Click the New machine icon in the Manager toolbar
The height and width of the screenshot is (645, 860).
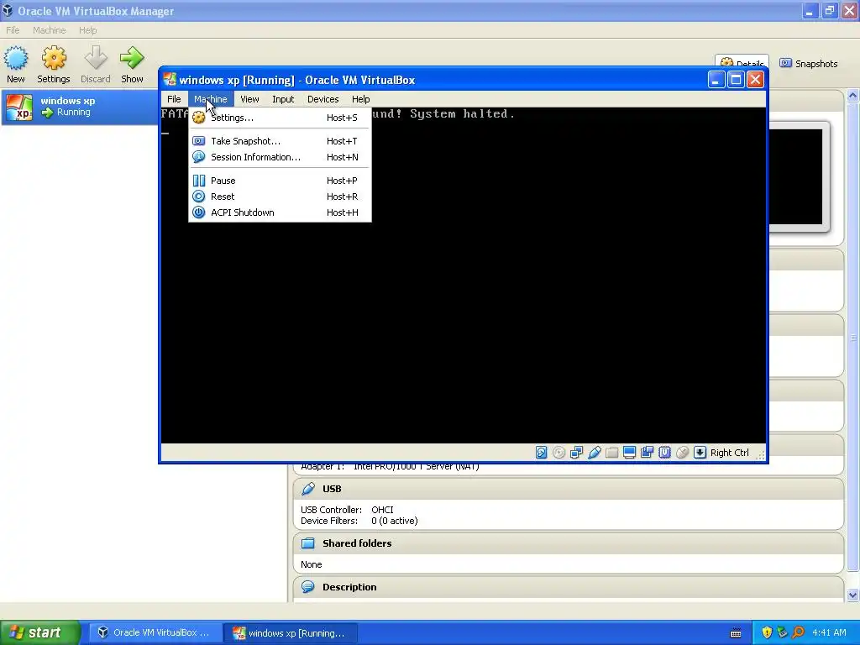tap(16, 58)
